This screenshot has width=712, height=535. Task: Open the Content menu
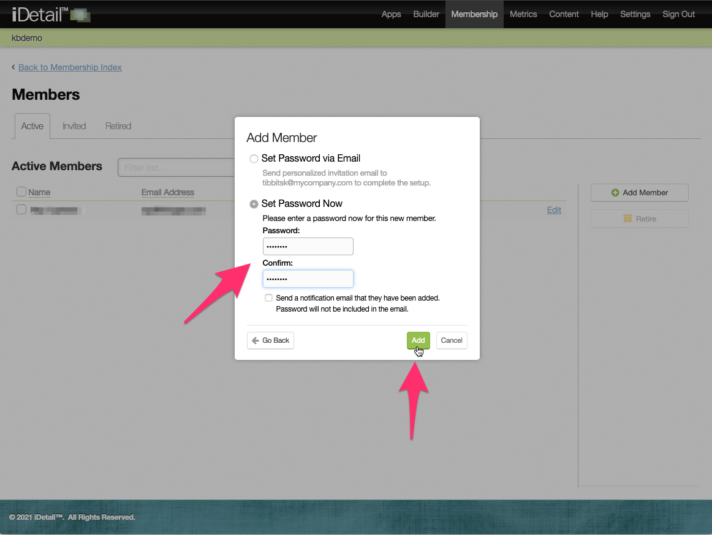pos(564,14)
